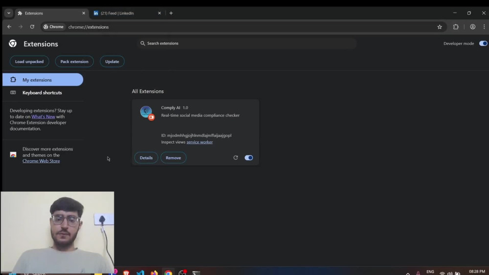The height and width of the screenshot is (275, 489).
Task: Switch to the Extensions tab
Action: pyautogui.click(x=51, y=13)
